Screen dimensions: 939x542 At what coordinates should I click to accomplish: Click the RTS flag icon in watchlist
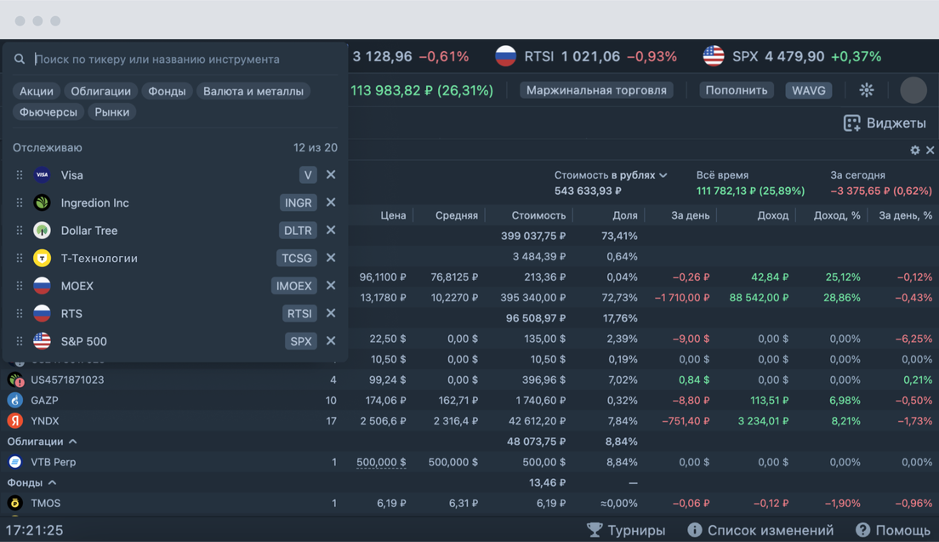pos(42,313)
